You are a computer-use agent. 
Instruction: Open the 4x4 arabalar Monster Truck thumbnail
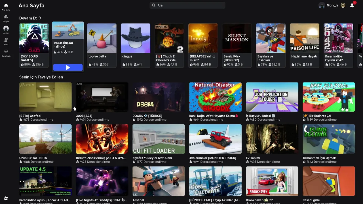tap(215, 139)
